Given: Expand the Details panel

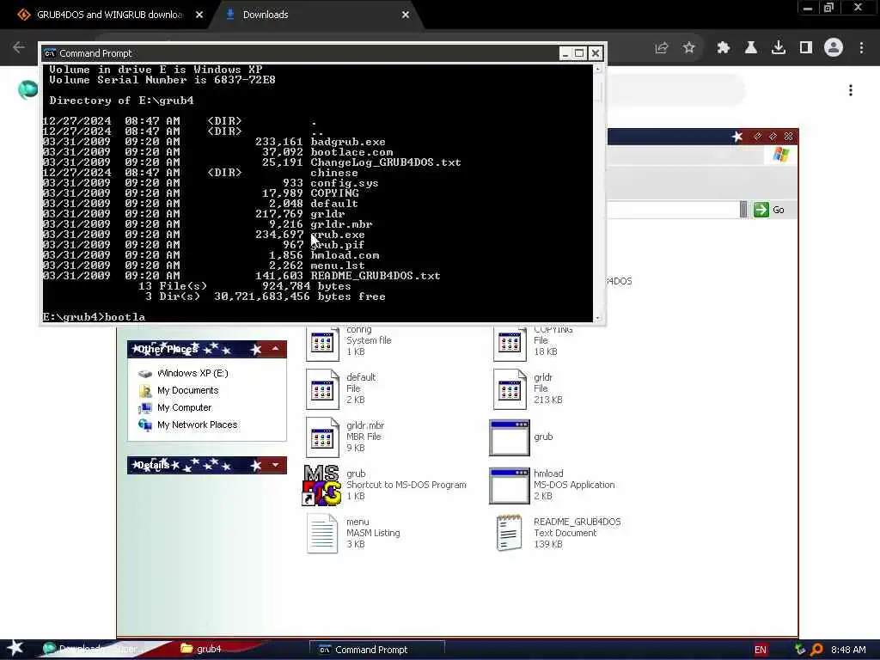Looking at the screenshot, I should (276, 465).
